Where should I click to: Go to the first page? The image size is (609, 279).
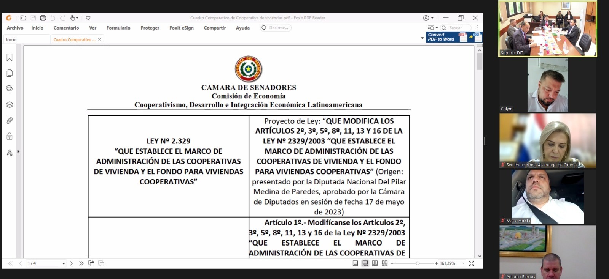[10, 263]
